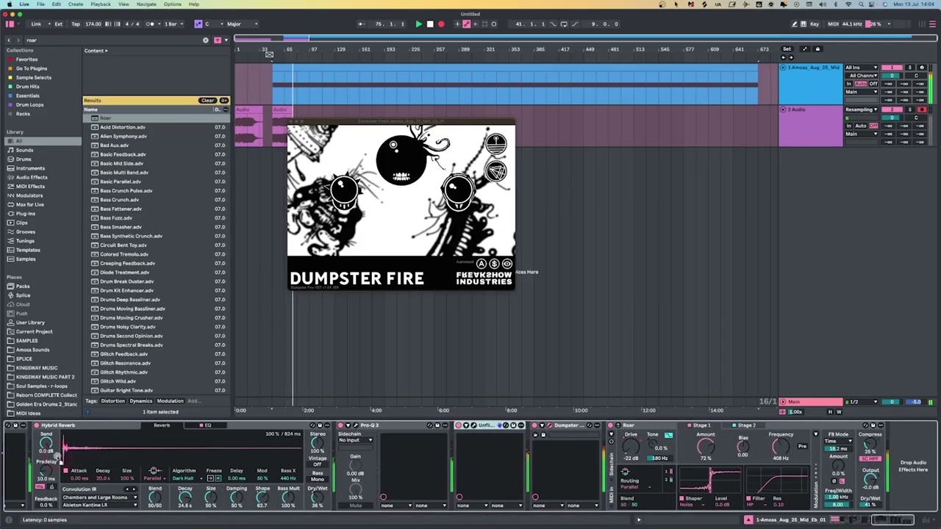This screenshot has width=941, height=529.
Task: Click the tempo field showing 174.00
Action: pyautogui.click(x=93, y=24)
